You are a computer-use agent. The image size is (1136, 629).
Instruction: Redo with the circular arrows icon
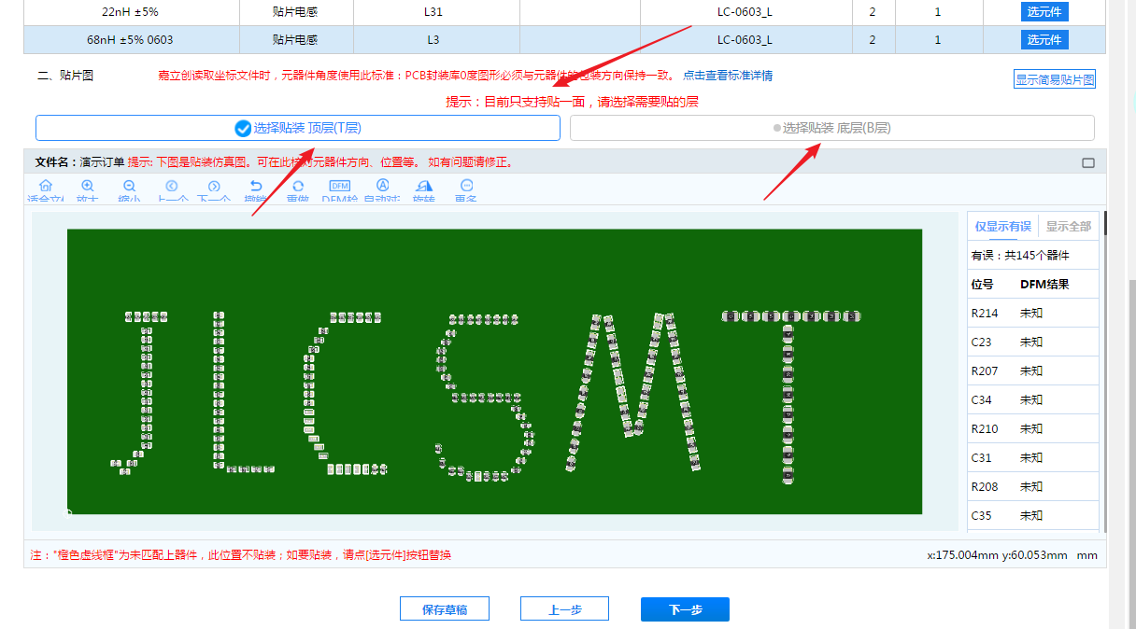[x=298, y=188]
